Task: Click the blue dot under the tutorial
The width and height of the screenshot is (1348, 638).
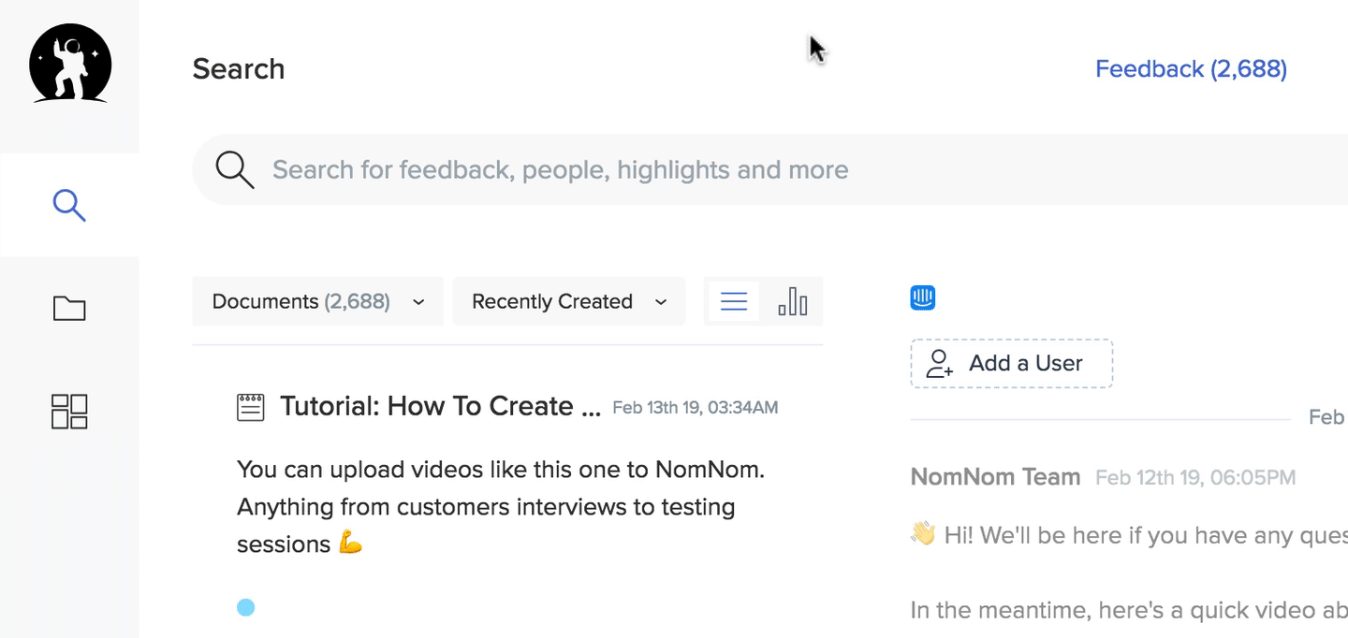Action: click(x=245, y=607)
